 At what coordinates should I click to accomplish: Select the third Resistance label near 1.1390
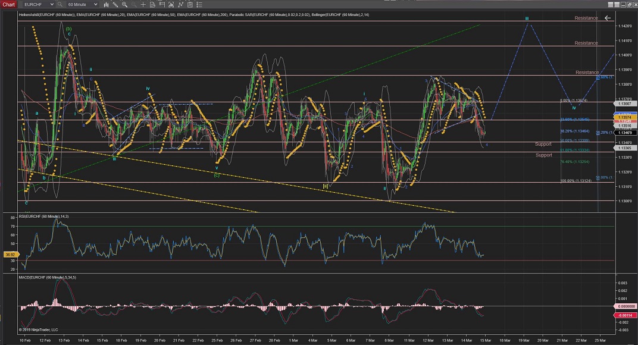tap(587, 73)
